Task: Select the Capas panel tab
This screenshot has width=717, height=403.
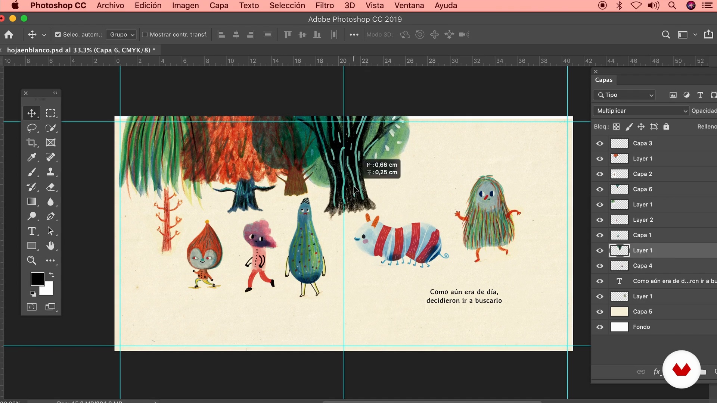Action: click(x=603, y=80)
